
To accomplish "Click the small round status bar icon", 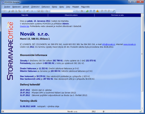I will (x=104, y=111).
